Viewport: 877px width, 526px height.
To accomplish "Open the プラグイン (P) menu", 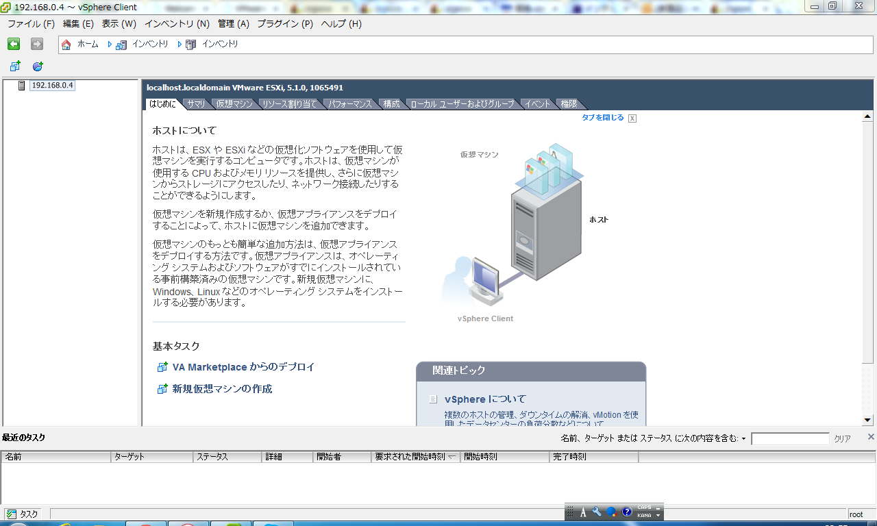I will (x=285, y=24).
